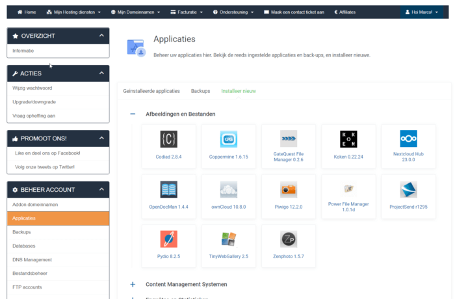455x299 pixels.
Task: Click the Koken 0.22.24 app icon
Action: pyautogui.click(x=348, y=139)
